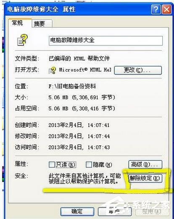Click the file type text 已编译的 HTML 帮助文件

(79, 58)
